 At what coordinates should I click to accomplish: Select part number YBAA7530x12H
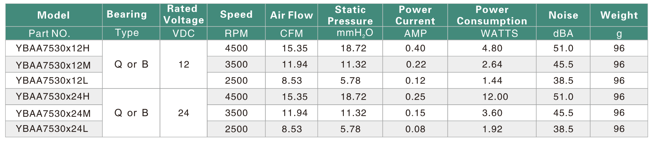coord(53,48)
